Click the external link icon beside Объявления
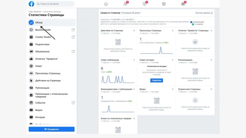Image resolution: width=246 pixels, height=138 pixels. [73, 52]
